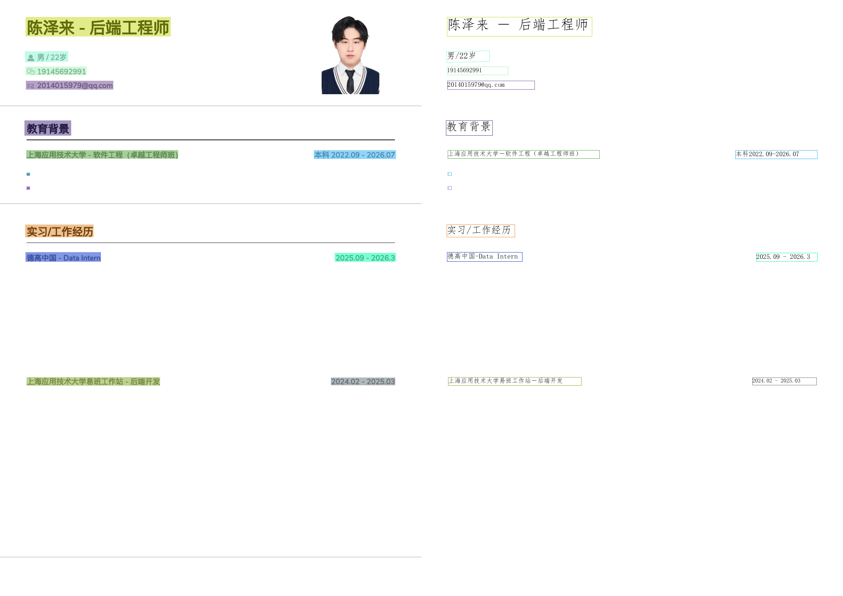Select the outlined 19145692991 box on the right
The width and height of the screenshot is (843, 596).
tap(477, 71)
